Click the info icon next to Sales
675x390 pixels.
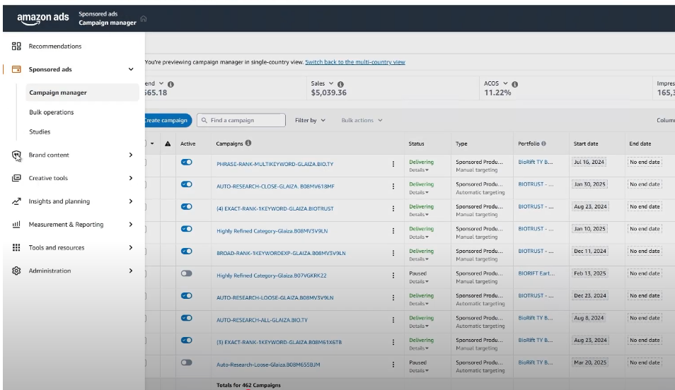340,84
